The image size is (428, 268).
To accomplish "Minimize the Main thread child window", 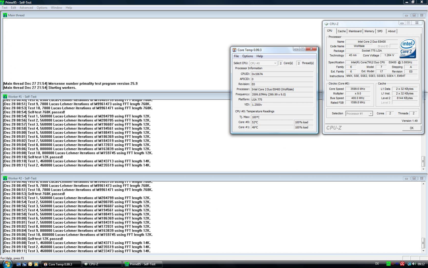I will tap(406, 15).
